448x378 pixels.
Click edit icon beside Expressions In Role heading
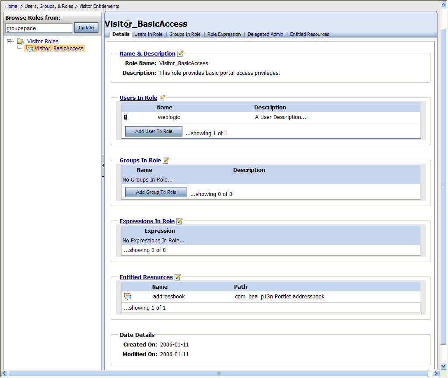[x=179, y=221]
